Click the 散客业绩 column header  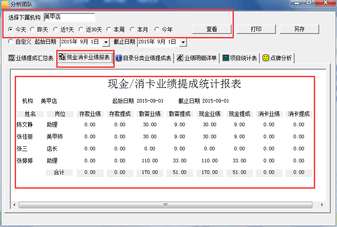point(150,114)
